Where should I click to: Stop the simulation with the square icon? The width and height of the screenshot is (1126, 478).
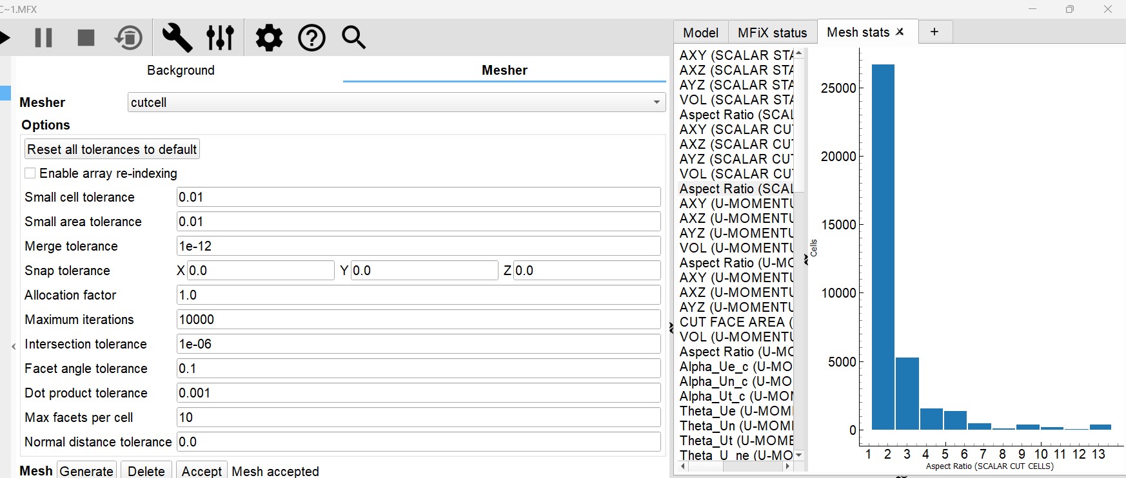click(x=86, y=38)
